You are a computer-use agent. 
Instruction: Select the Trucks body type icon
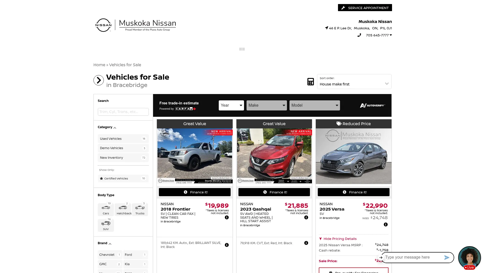140,210
